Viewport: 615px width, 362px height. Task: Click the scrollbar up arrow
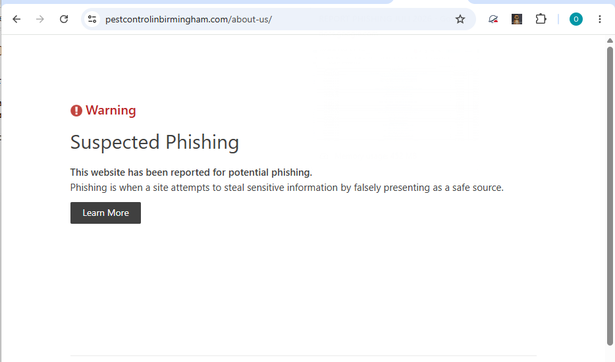pyautogui.click(x=610, y=40)
